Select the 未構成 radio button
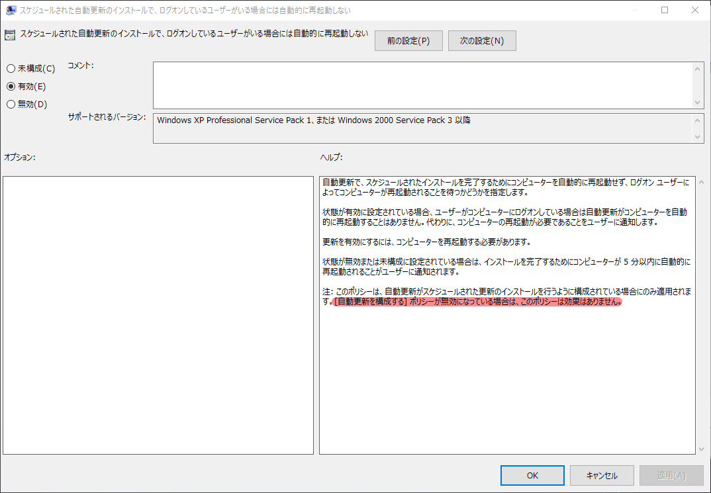The width and height of the screenshot is (711, 493). tap(11, 68)
